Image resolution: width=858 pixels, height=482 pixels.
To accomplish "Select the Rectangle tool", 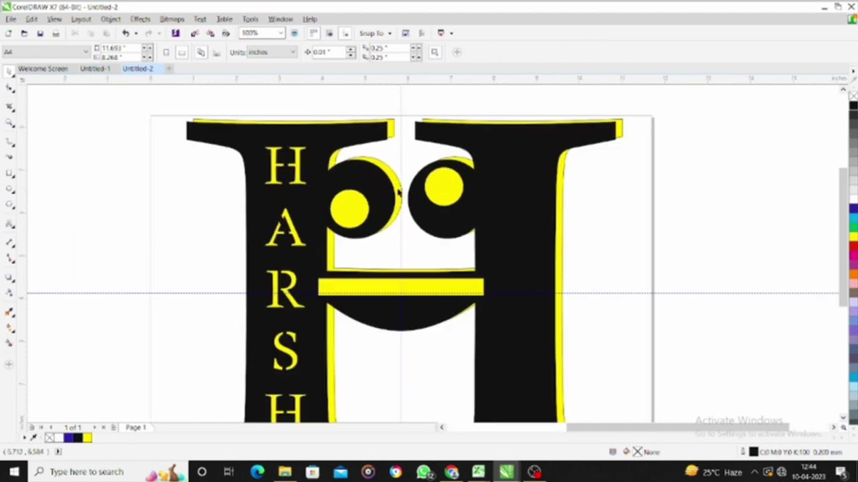I will (x=9, y=173).
